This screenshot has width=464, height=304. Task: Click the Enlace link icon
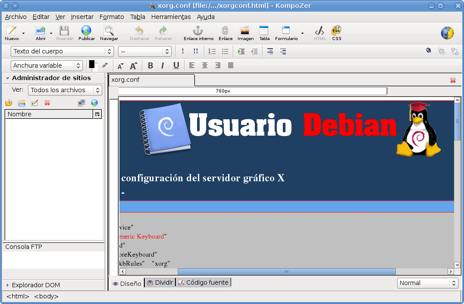click(225, 31)
